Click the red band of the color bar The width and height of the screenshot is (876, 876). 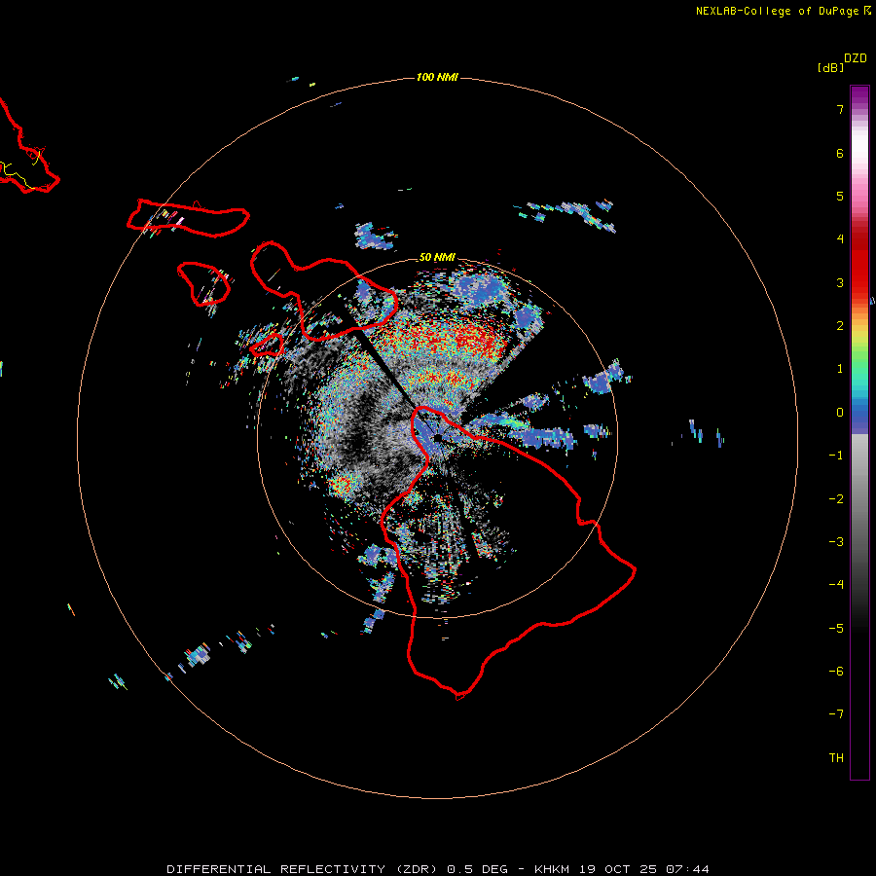click(859, 263)
